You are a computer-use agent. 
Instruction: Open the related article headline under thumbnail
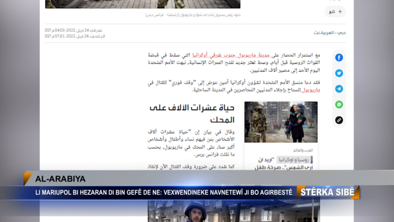click(283, 164)
